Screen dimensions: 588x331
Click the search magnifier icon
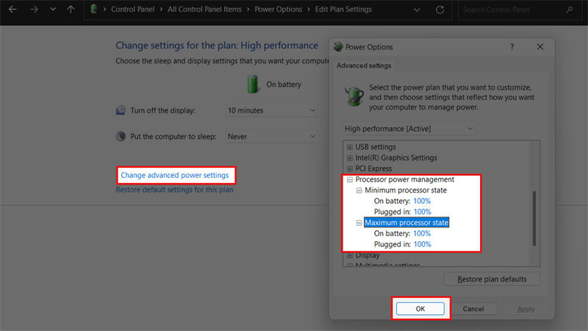coord(569,10)
